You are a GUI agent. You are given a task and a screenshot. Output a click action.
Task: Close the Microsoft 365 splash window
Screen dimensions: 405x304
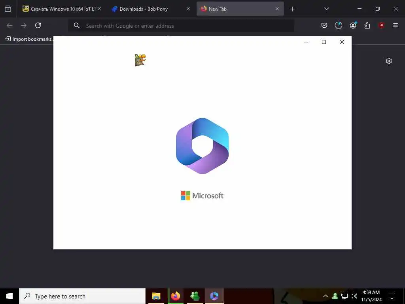pyautogui.click(x=342, y=42)
